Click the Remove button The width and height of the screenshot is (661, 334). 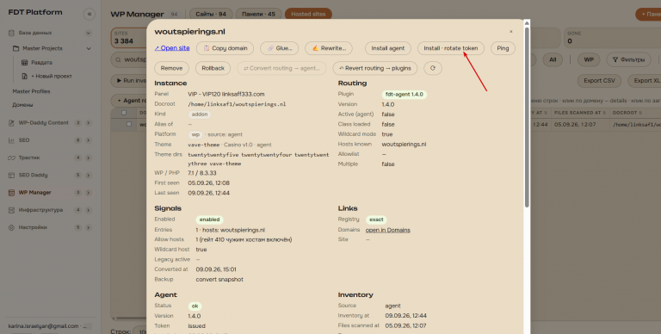(x=171, y=68)
